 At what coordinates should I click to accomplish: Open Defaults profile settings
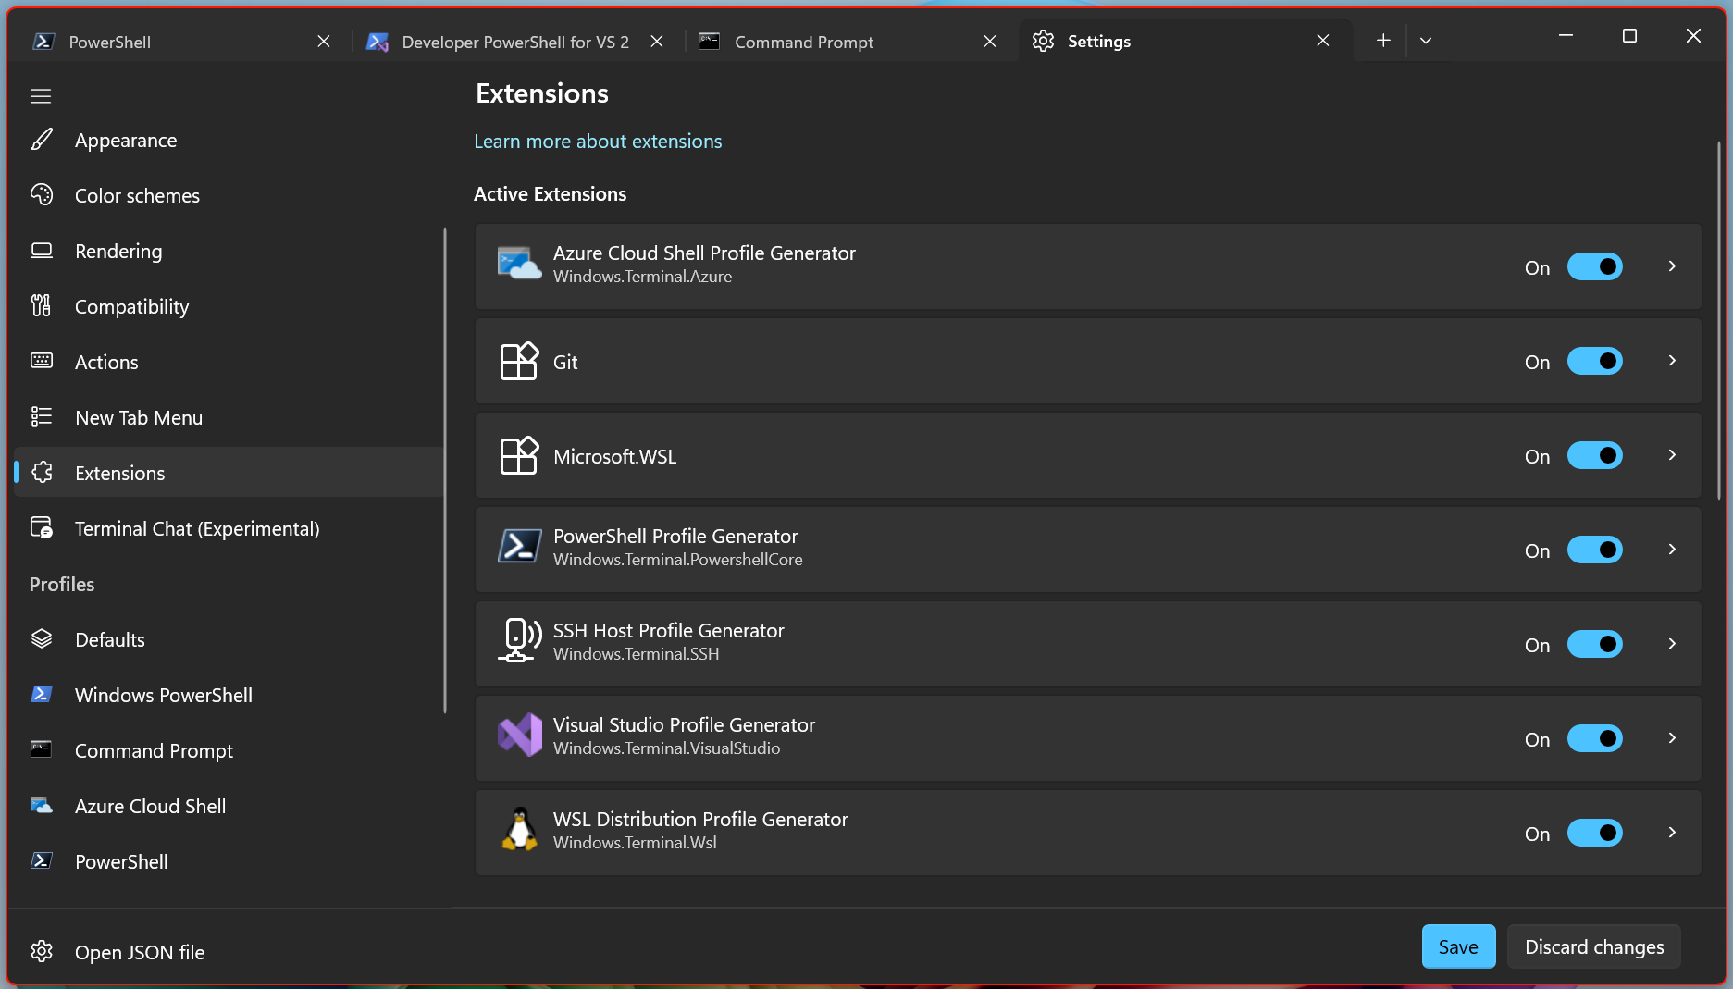click(x=229, y=639)
